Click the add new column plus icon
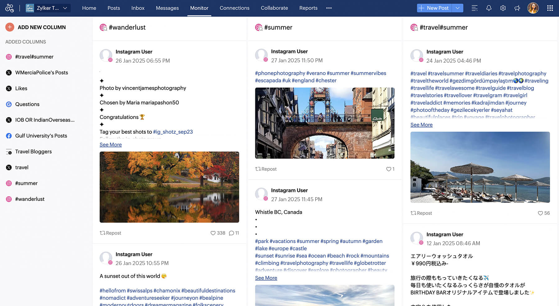The height and width of the screenshot is (306, 559). (x=10, y=27)
